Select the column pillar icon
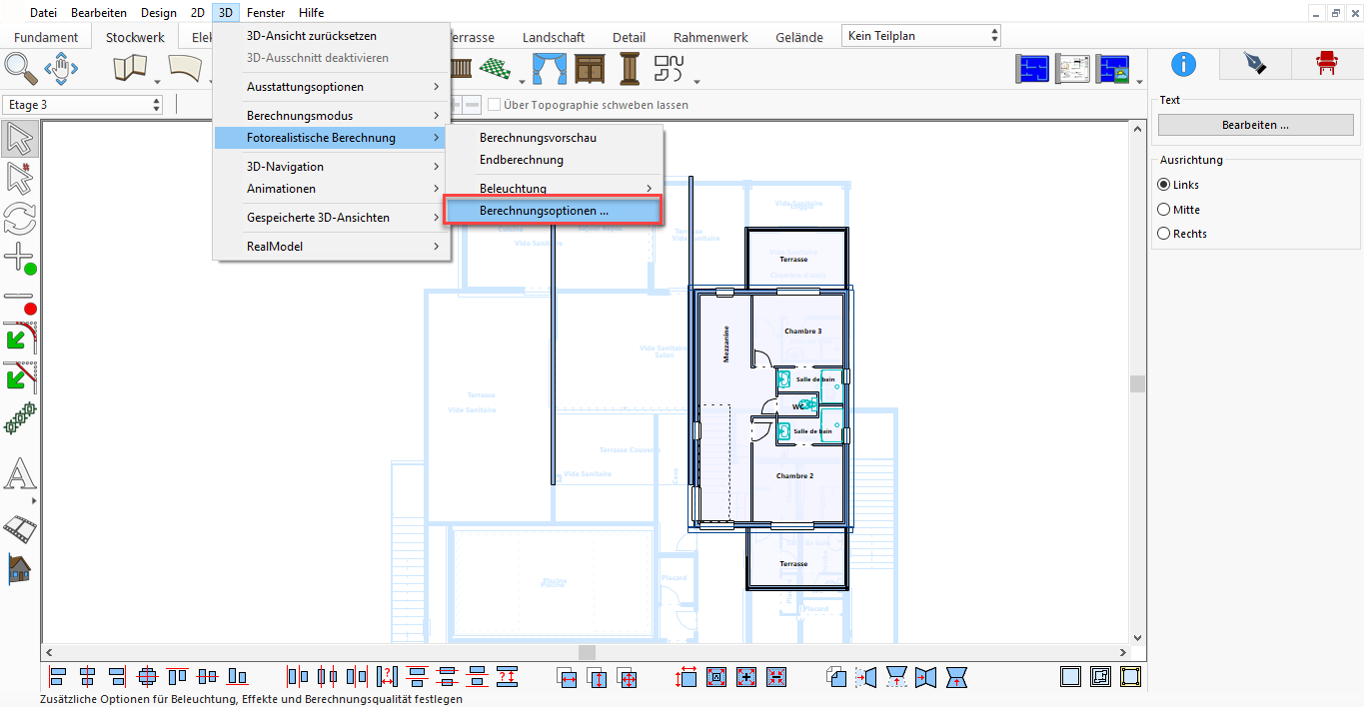 [x=630, y=69]
